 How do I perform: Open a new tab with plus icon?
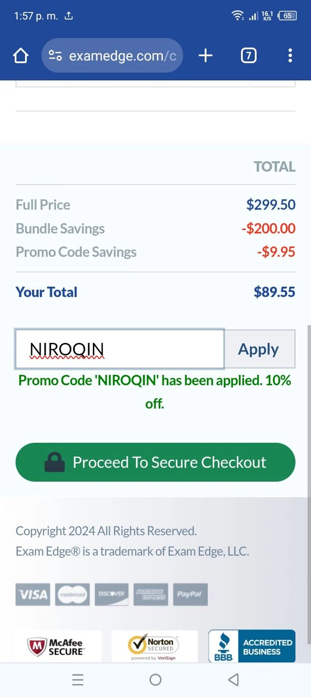click(205, 56)
